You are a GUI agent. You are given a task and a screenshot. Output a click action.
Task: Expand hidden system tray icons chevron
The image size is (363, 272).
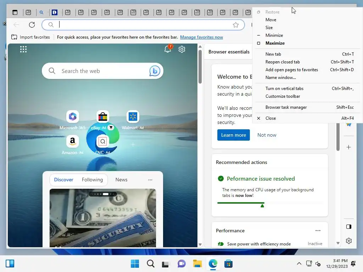[x=299, y=263]
